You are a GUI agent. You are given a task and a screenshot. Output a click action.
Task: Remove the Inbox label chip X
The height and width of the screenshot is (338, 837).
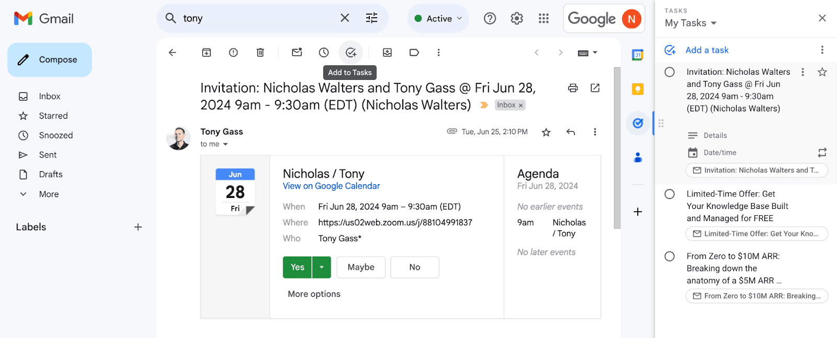[x=521, y=105]
